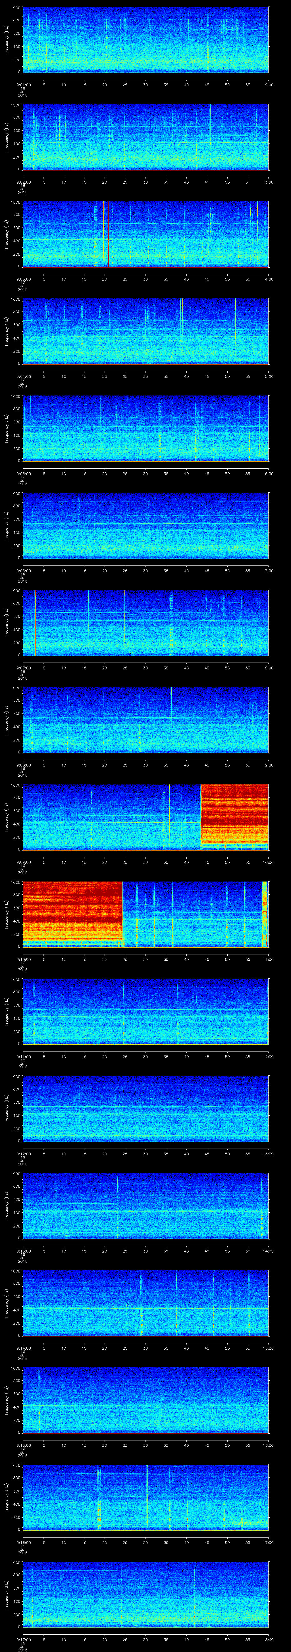Screen dimensions: 291x1652
Task: Click the 5:00 end time label
Action: click(269, 376)
